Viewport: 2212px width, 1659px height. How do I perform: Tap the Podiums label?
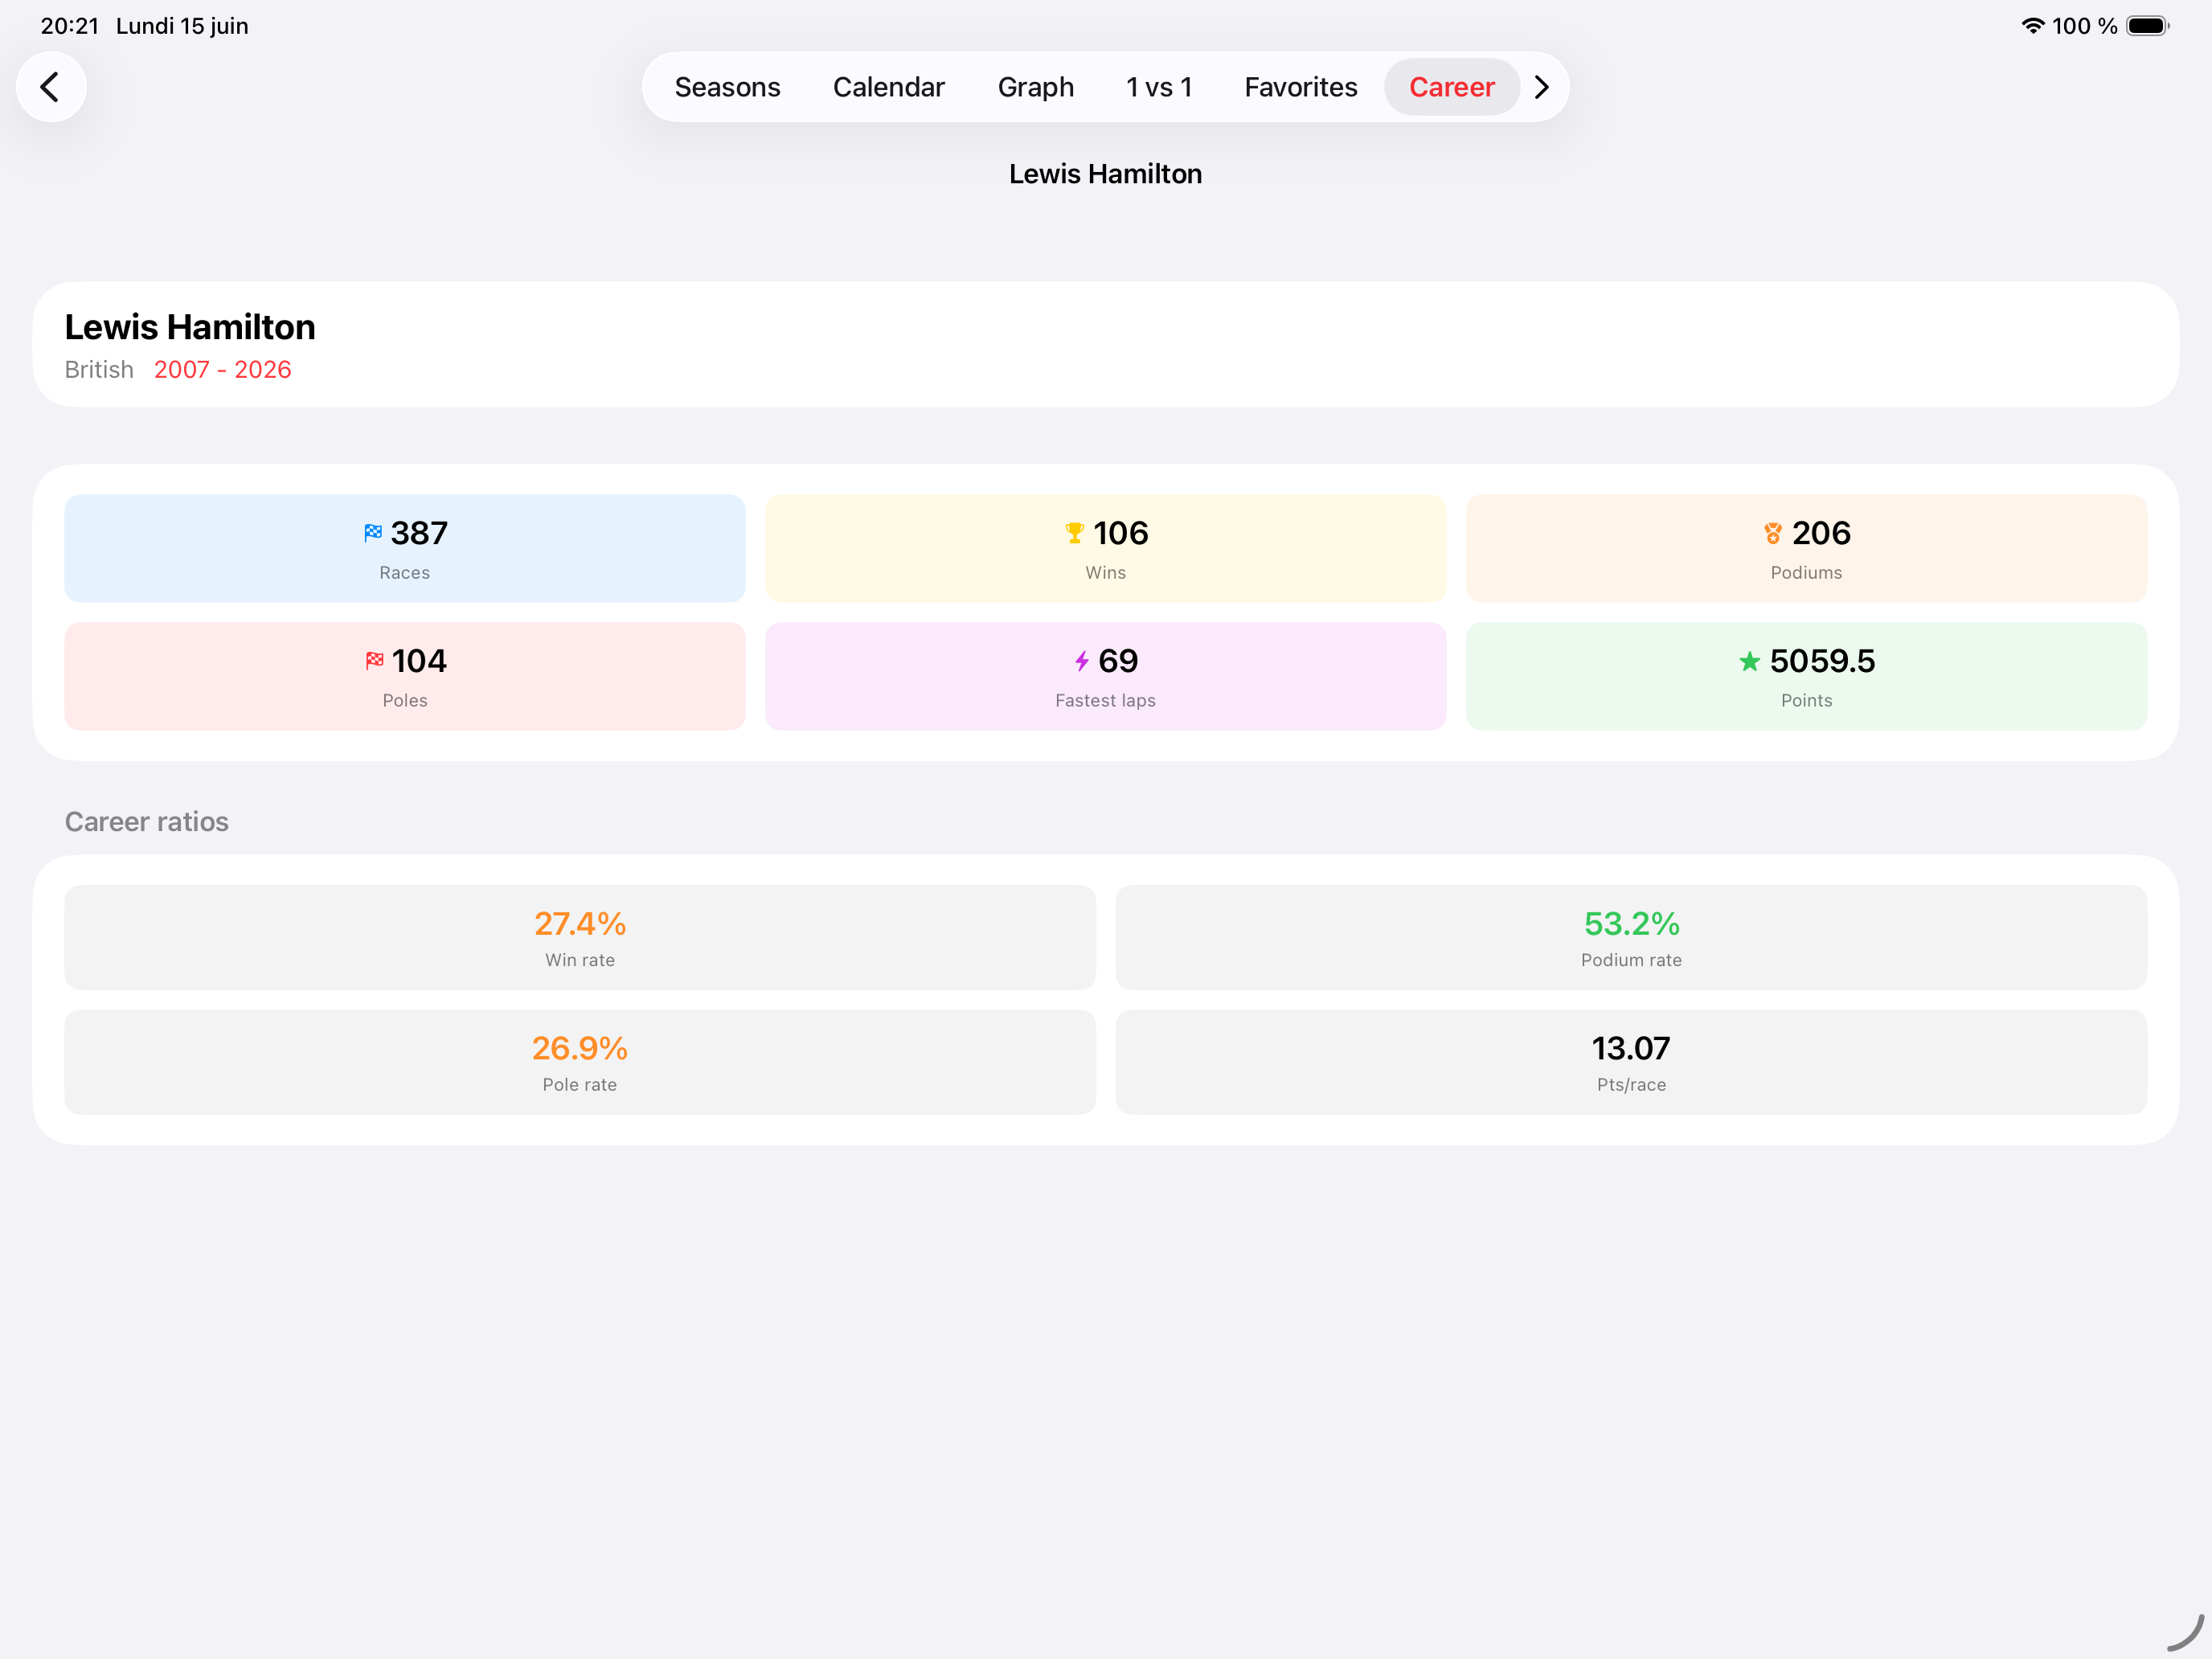[x=1806, y=573]
